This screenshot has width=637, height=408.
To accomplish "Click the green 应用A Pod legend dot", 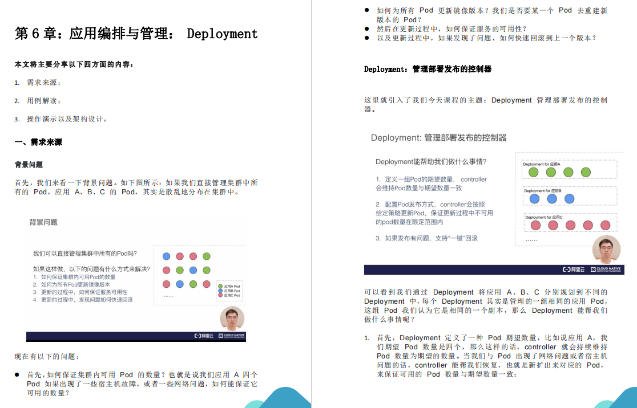I will (220, 285).
